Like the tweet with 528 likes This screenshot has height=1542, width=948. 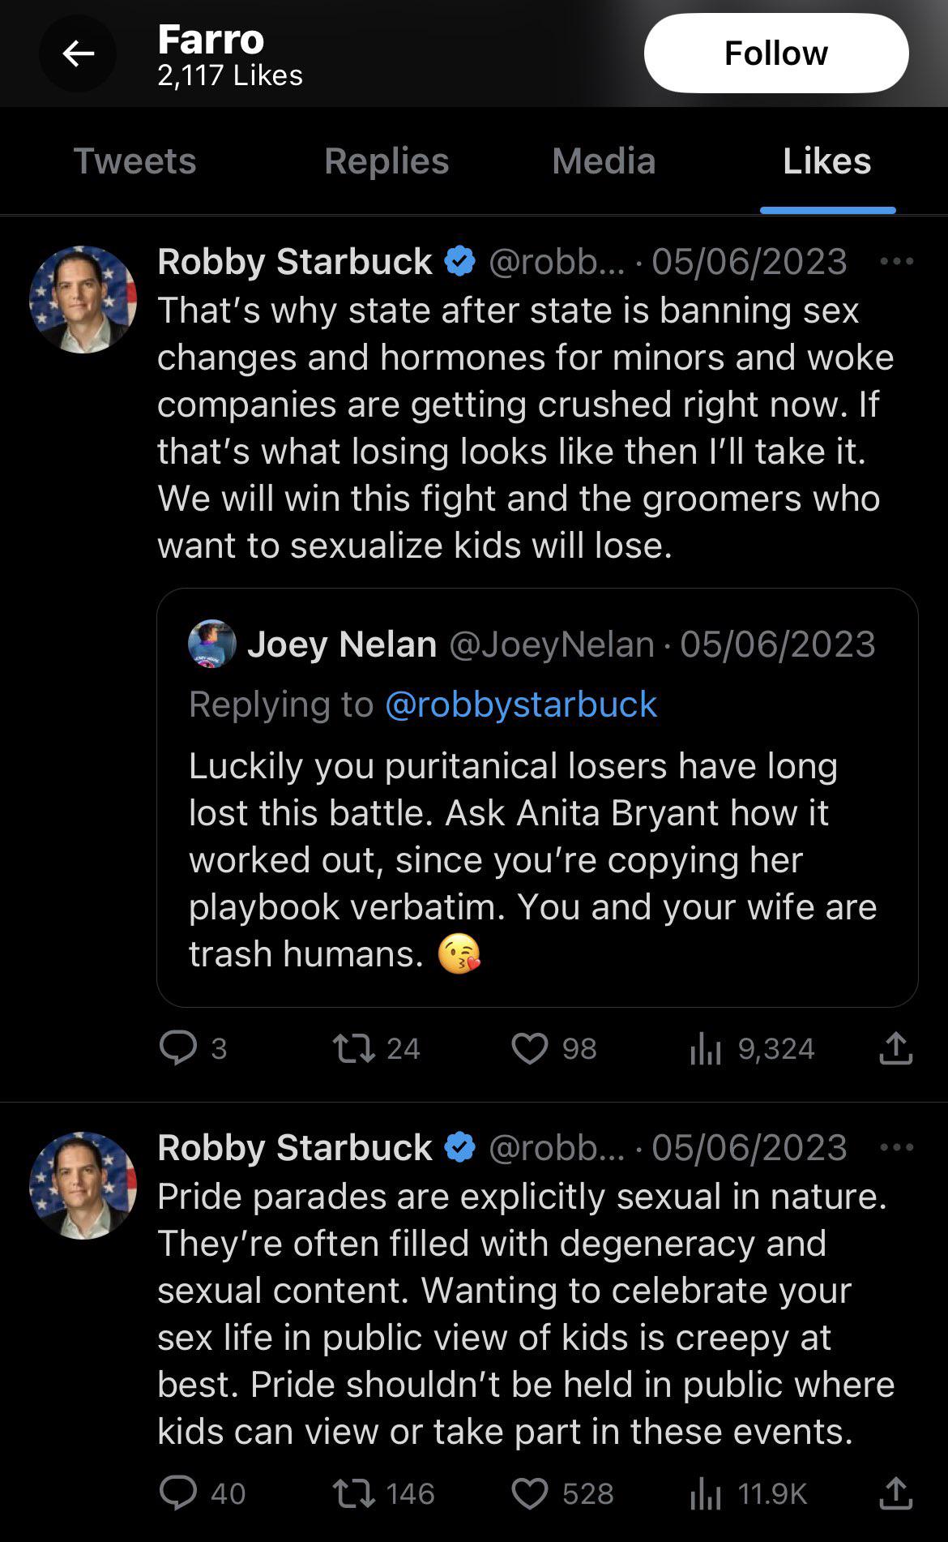point(530,1493)
